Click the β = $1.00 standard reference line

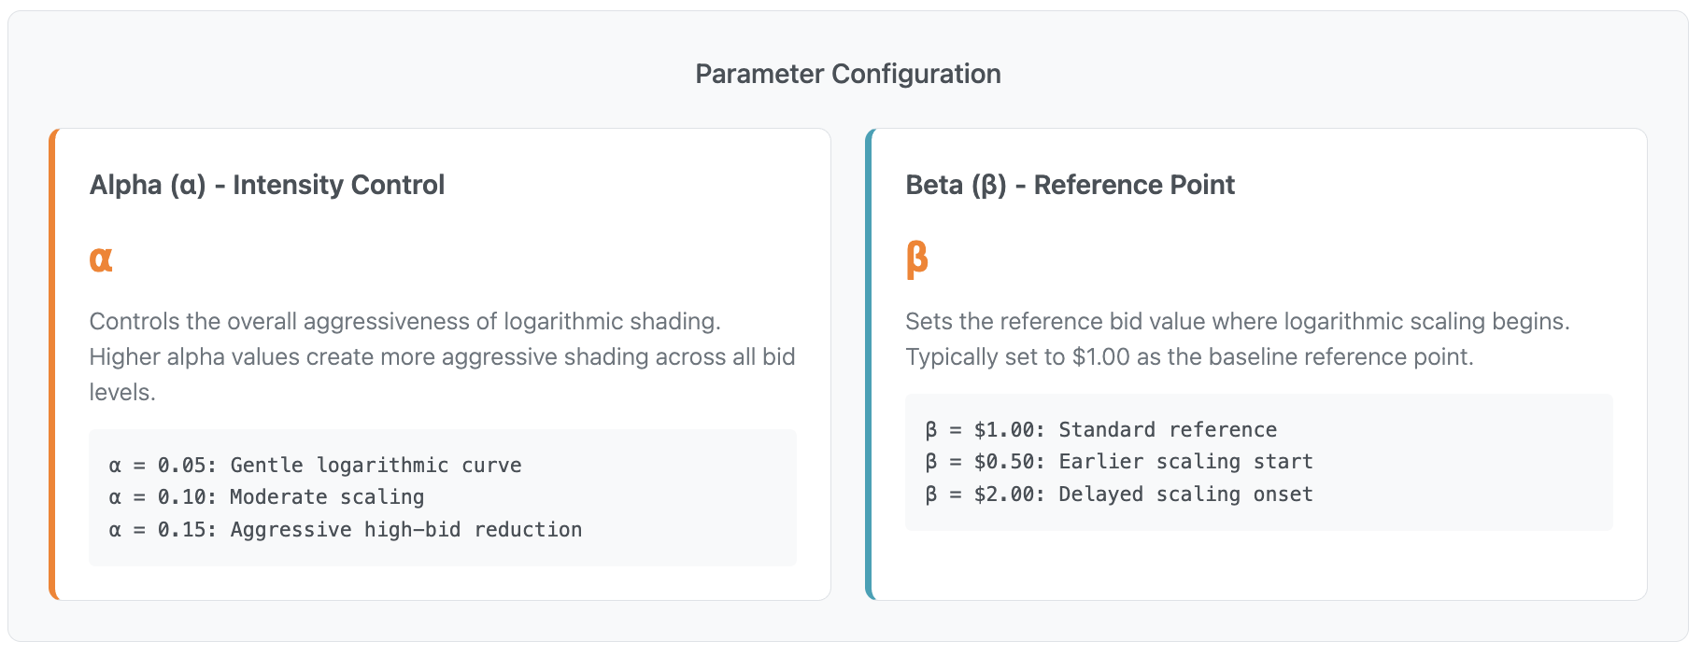coord(1100,429)
